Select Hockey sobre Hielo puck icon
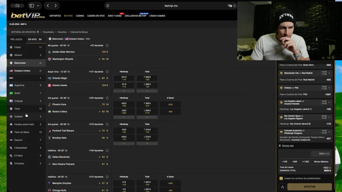 coord(11,124)
